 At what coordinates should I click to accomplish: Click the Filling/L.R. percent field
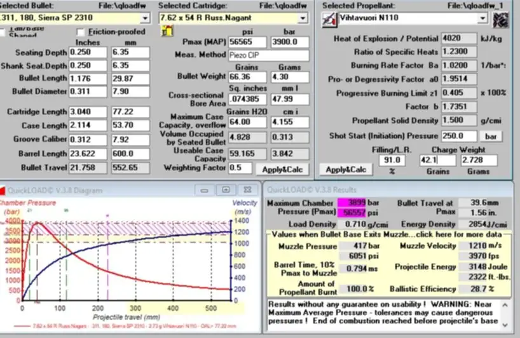coord(392,160)
